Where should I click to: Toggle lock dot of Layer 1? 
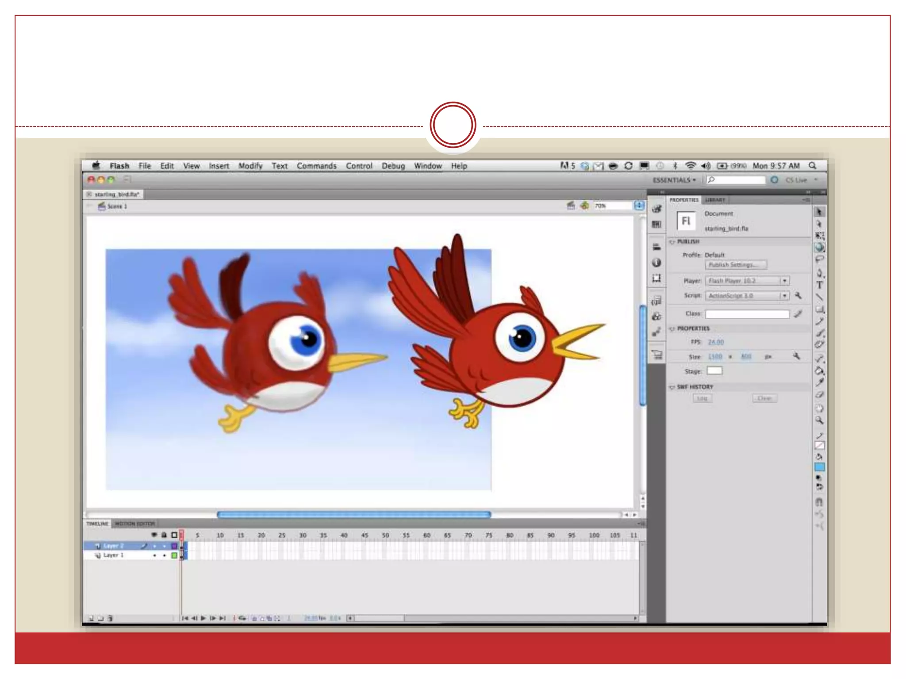click(164, 556)
